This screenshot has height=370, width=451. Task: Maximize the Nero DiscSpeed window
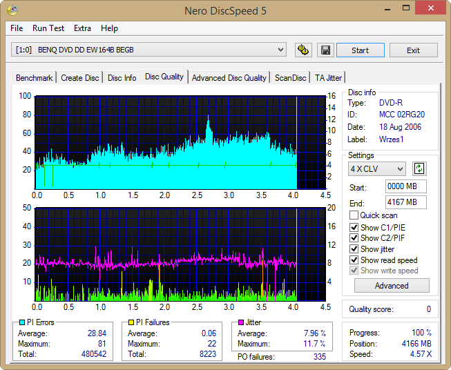pos(406,8)
